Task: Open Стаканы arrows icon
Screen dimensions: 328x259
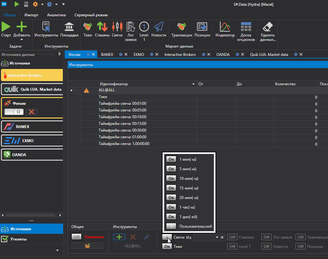Action: (x=102, y=27)
